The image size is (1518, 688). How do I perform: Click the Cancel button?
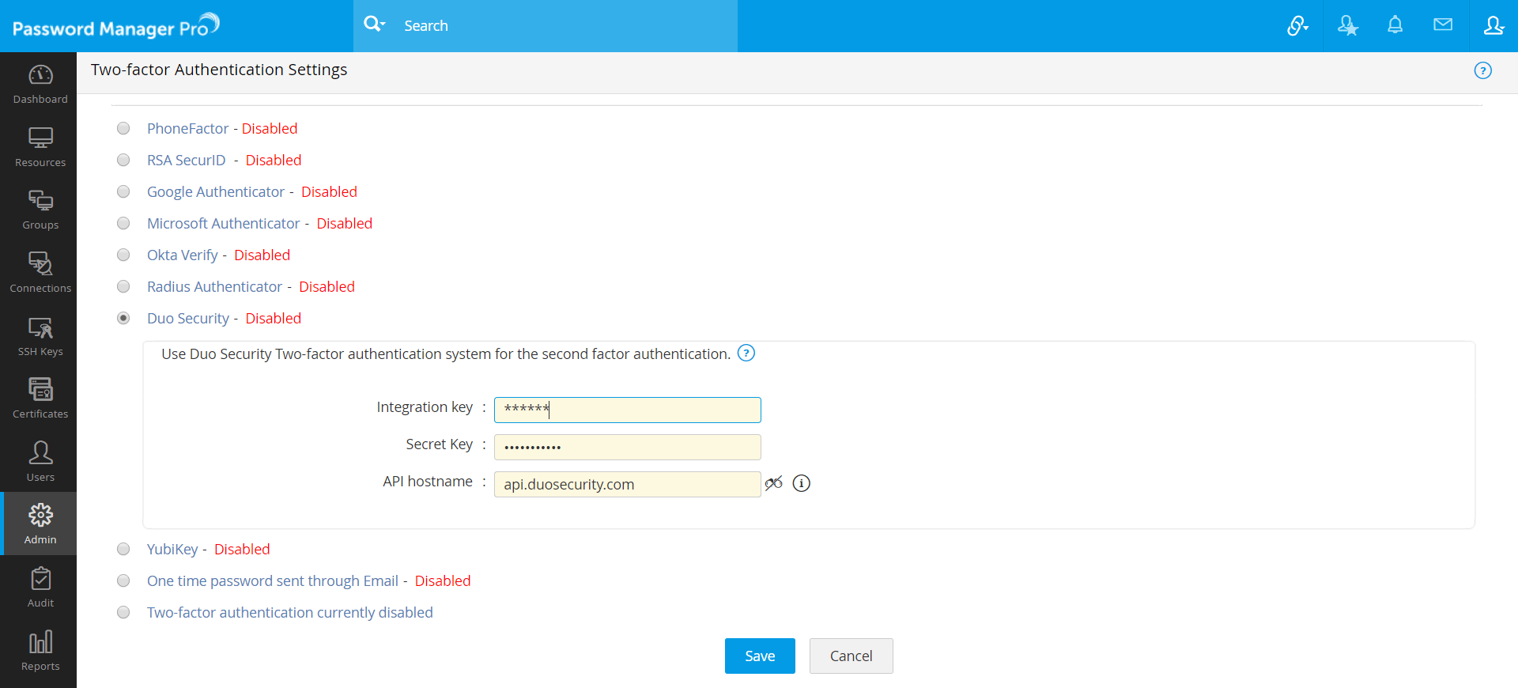coord(852,656)
